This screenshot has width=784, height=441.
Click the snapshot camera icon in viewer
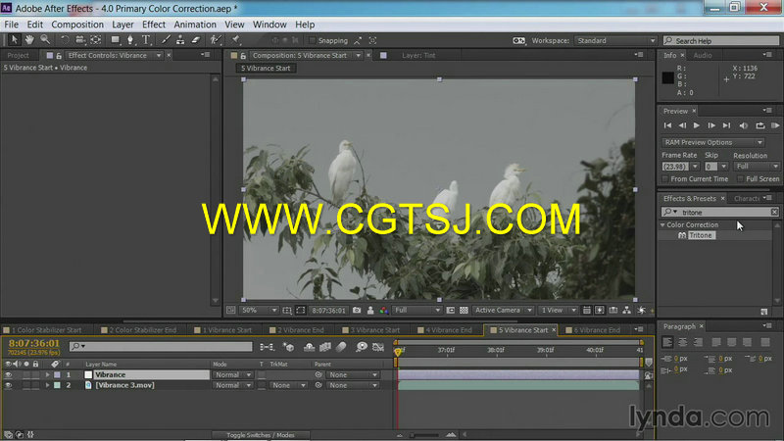pyautogui.click(x=357, y=311)
